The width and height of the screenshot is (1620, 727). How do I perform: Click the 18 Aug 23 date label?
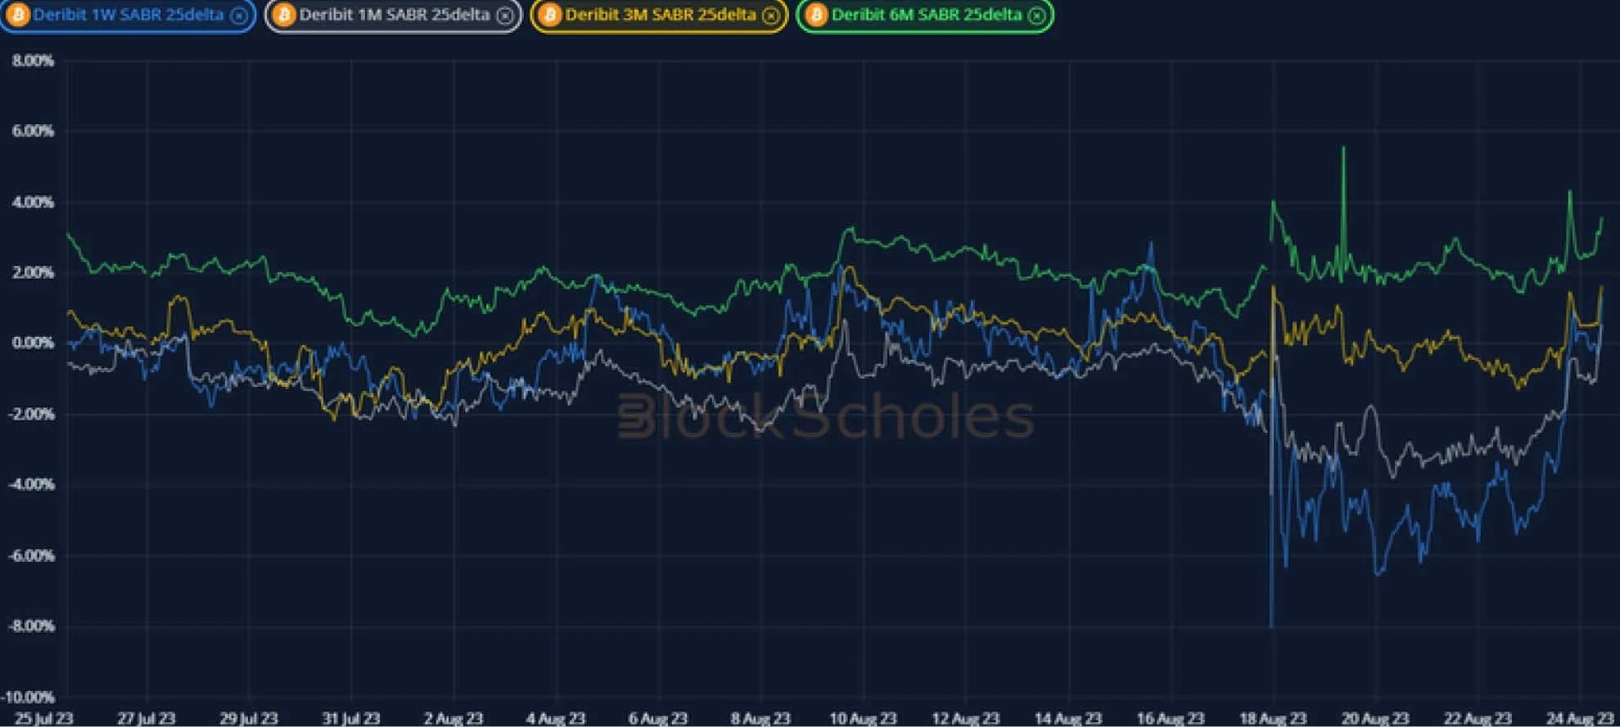coord(1273,718)
